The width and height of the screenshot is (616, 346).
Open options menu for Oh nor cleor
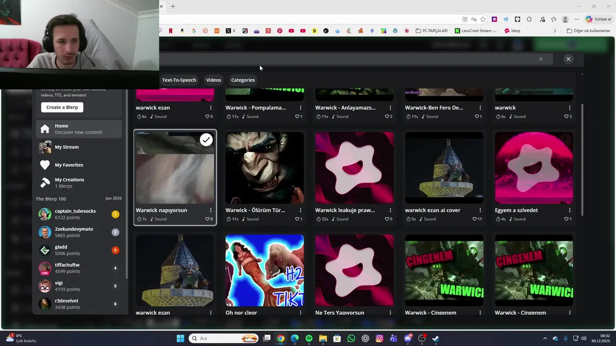300,312
